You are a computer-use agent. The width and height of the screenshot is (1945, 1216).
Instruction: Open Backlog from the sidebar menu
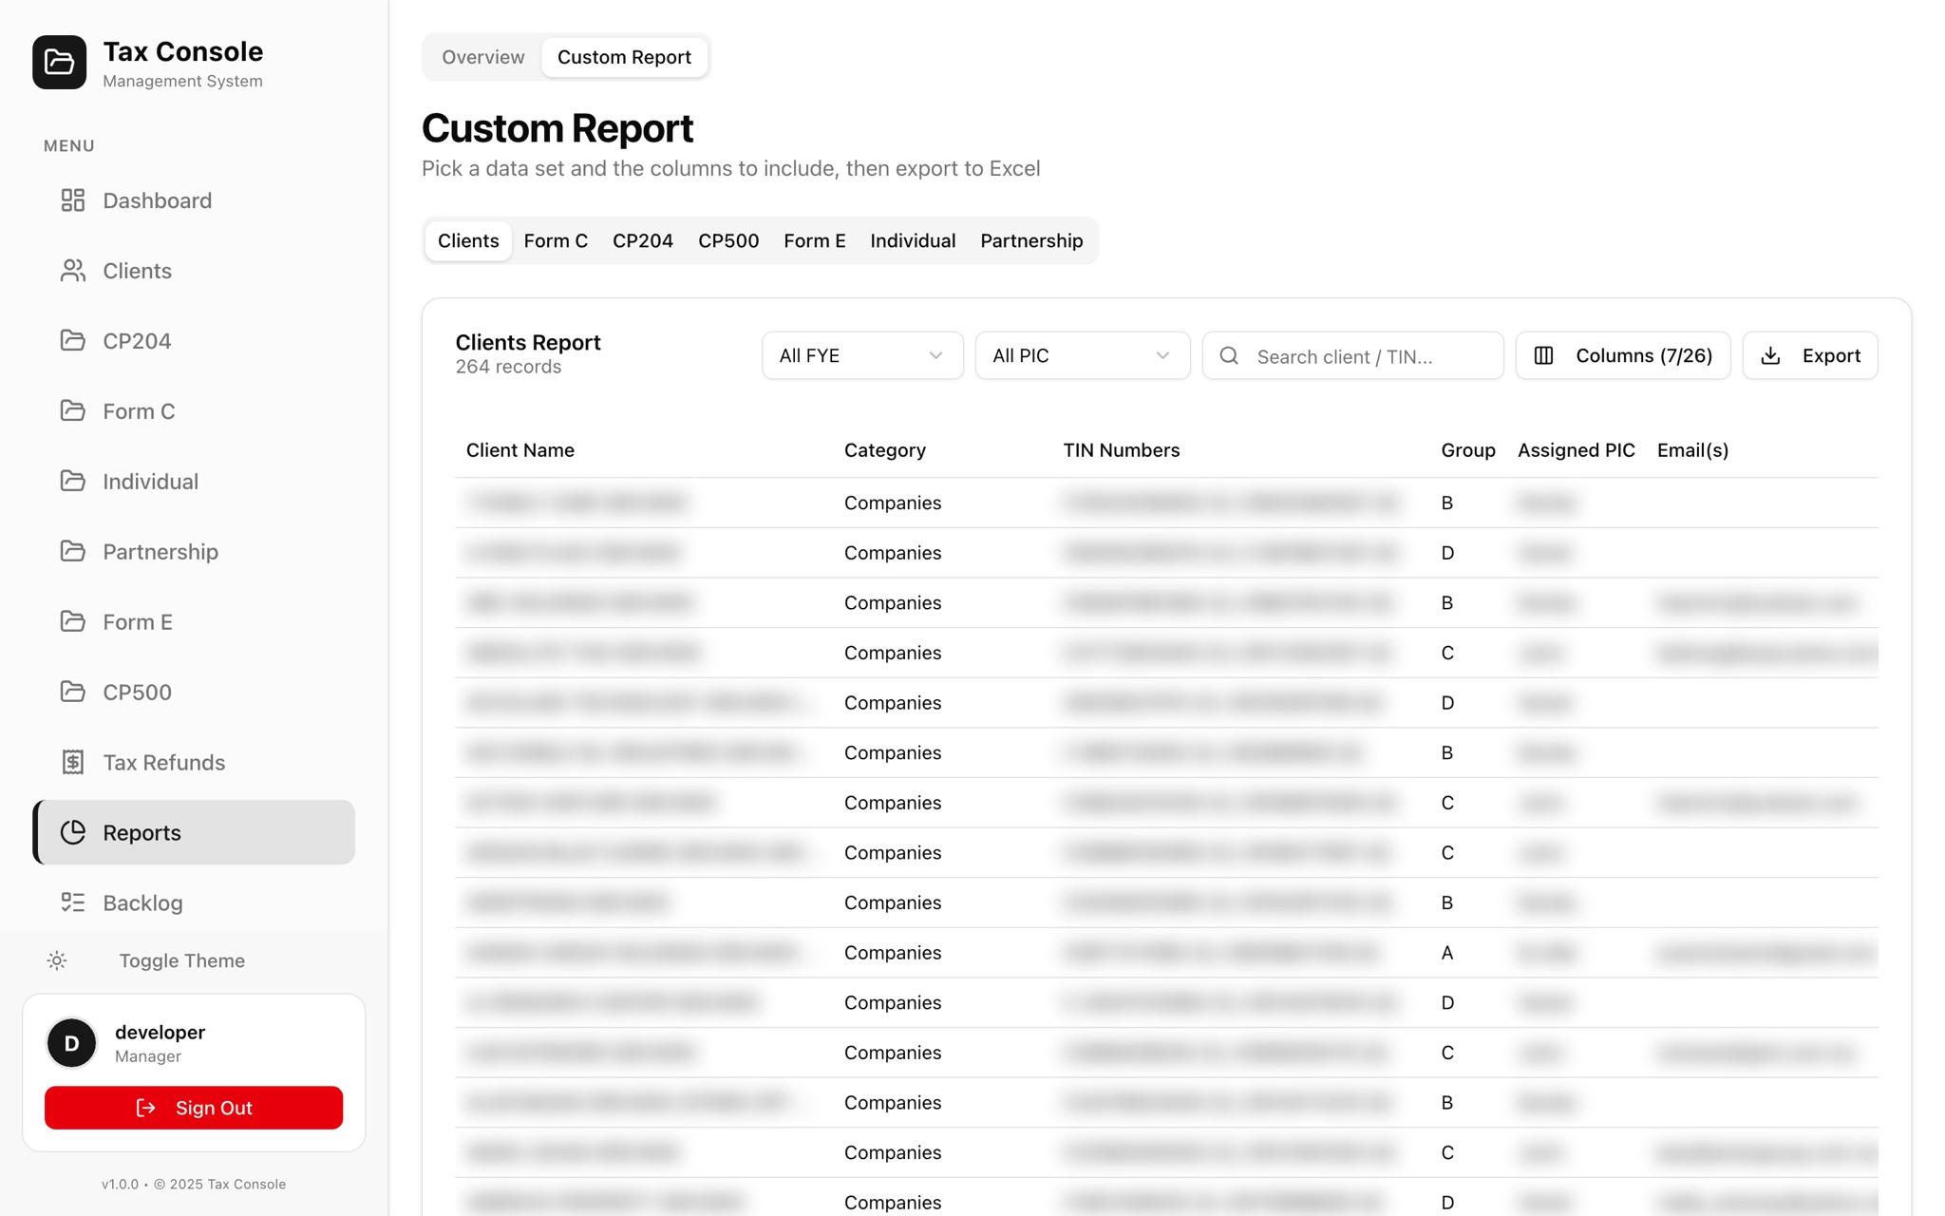click(194, 903)
